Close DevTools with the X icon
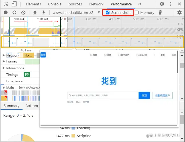The image size is (185, 142). [x=179, y=4]
